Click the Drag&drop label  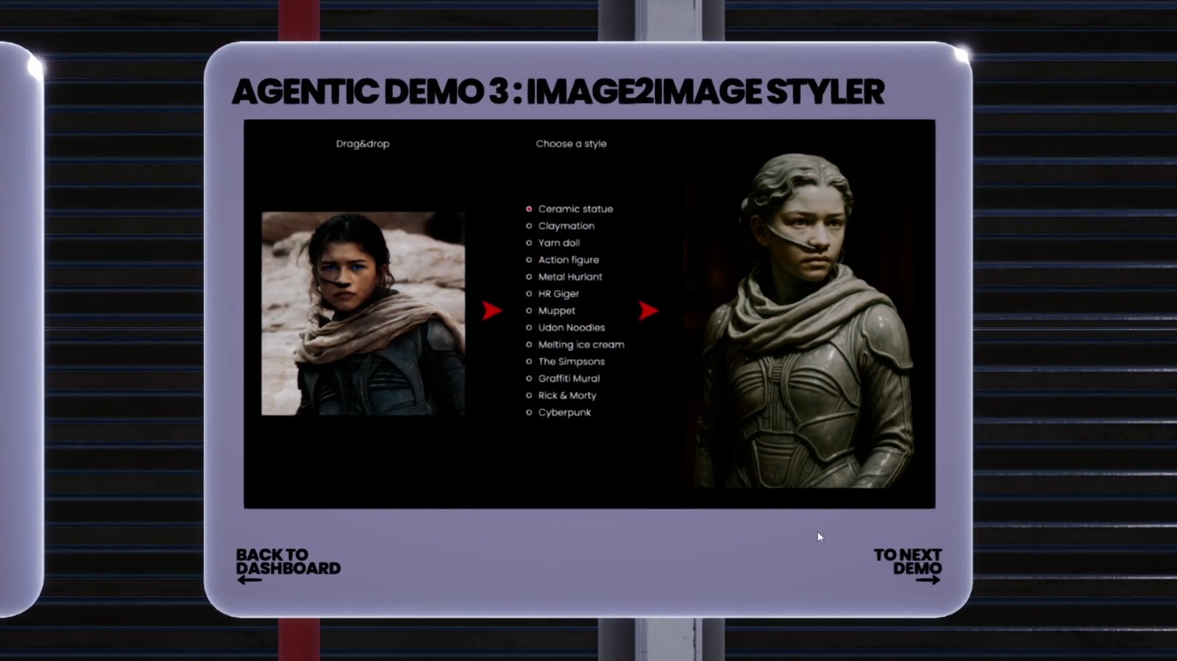click(363, 143)
